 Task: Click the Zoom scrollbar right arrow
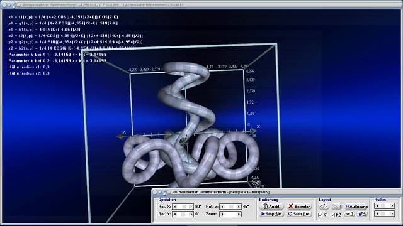pos(239,214)
